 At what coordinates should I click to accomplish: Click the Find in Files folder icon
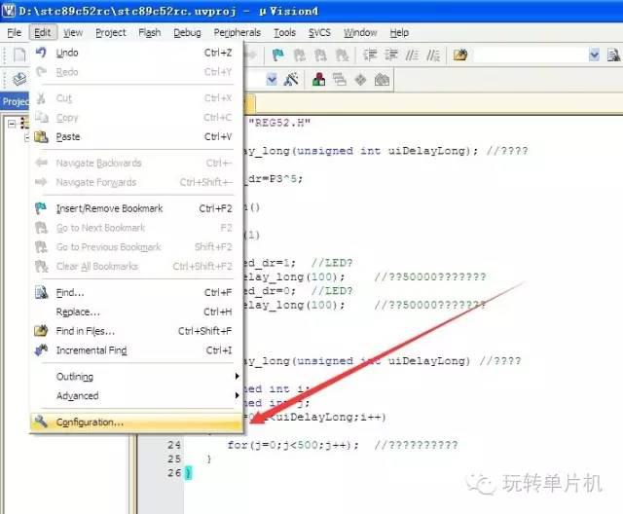click(x=41, y=331)
